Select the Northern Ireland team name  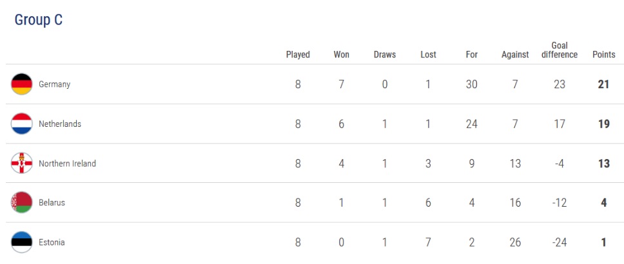(67, 164)
